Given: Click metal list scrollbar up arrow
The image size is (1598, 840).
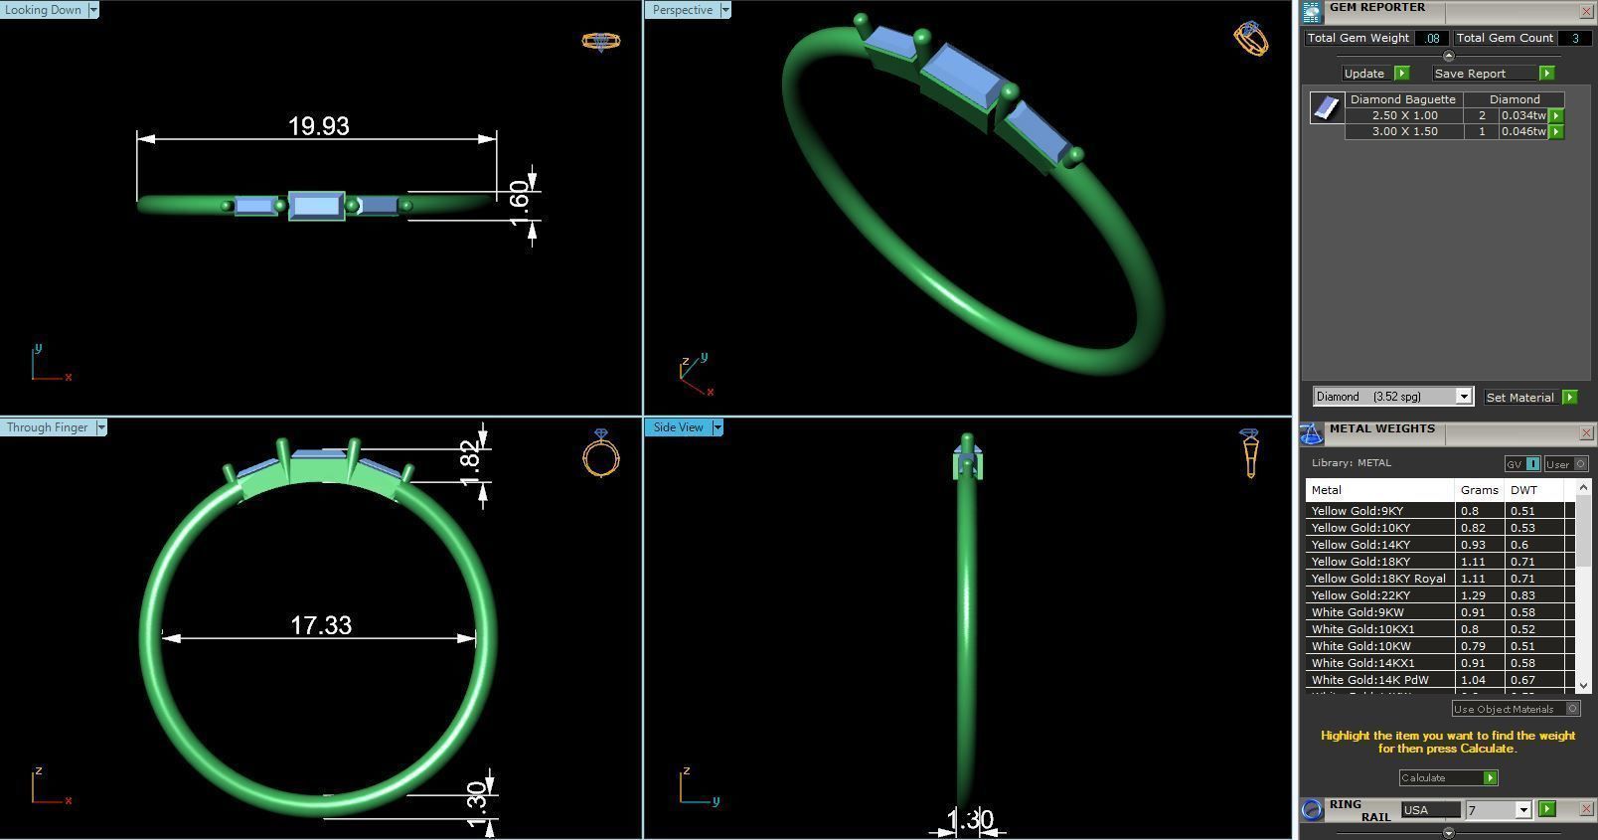Looking at the screenshot, I should pyautogui.click(x=1583, y=488).
